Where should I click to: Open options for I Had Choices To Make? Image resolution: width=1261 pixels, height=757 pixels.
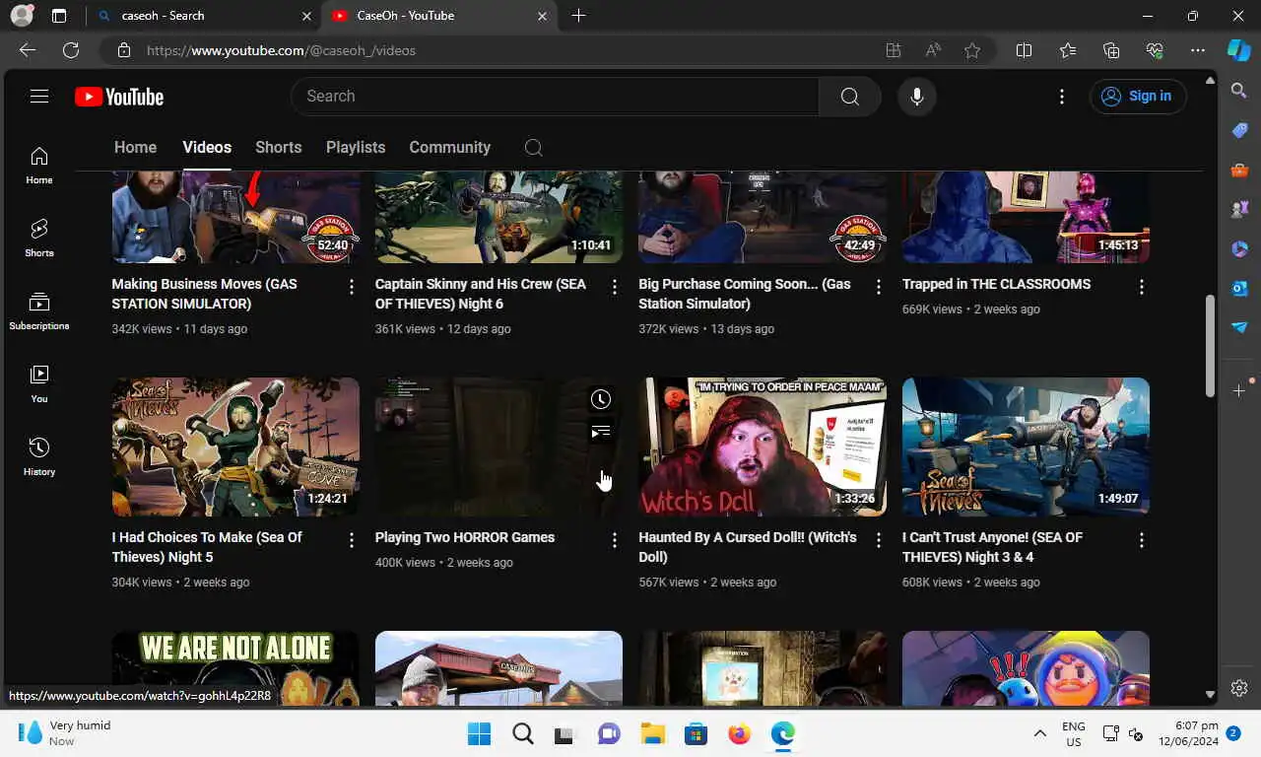coord(351,540)
